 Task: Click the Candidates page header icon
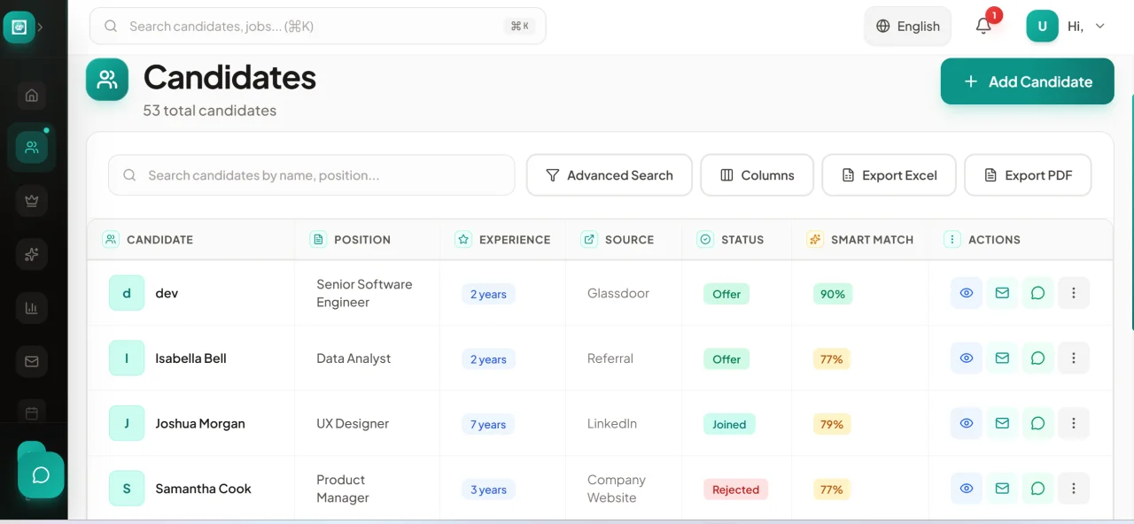coord(107,80)
